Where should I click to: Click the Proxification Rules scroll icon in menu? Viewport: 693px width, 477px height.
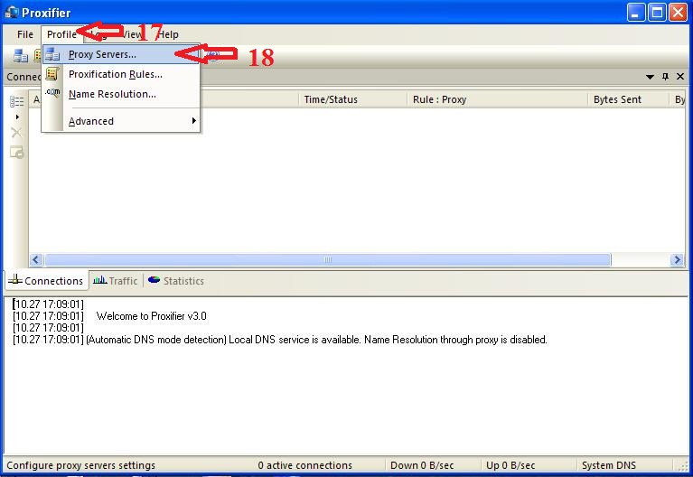[x=52, y=74]
